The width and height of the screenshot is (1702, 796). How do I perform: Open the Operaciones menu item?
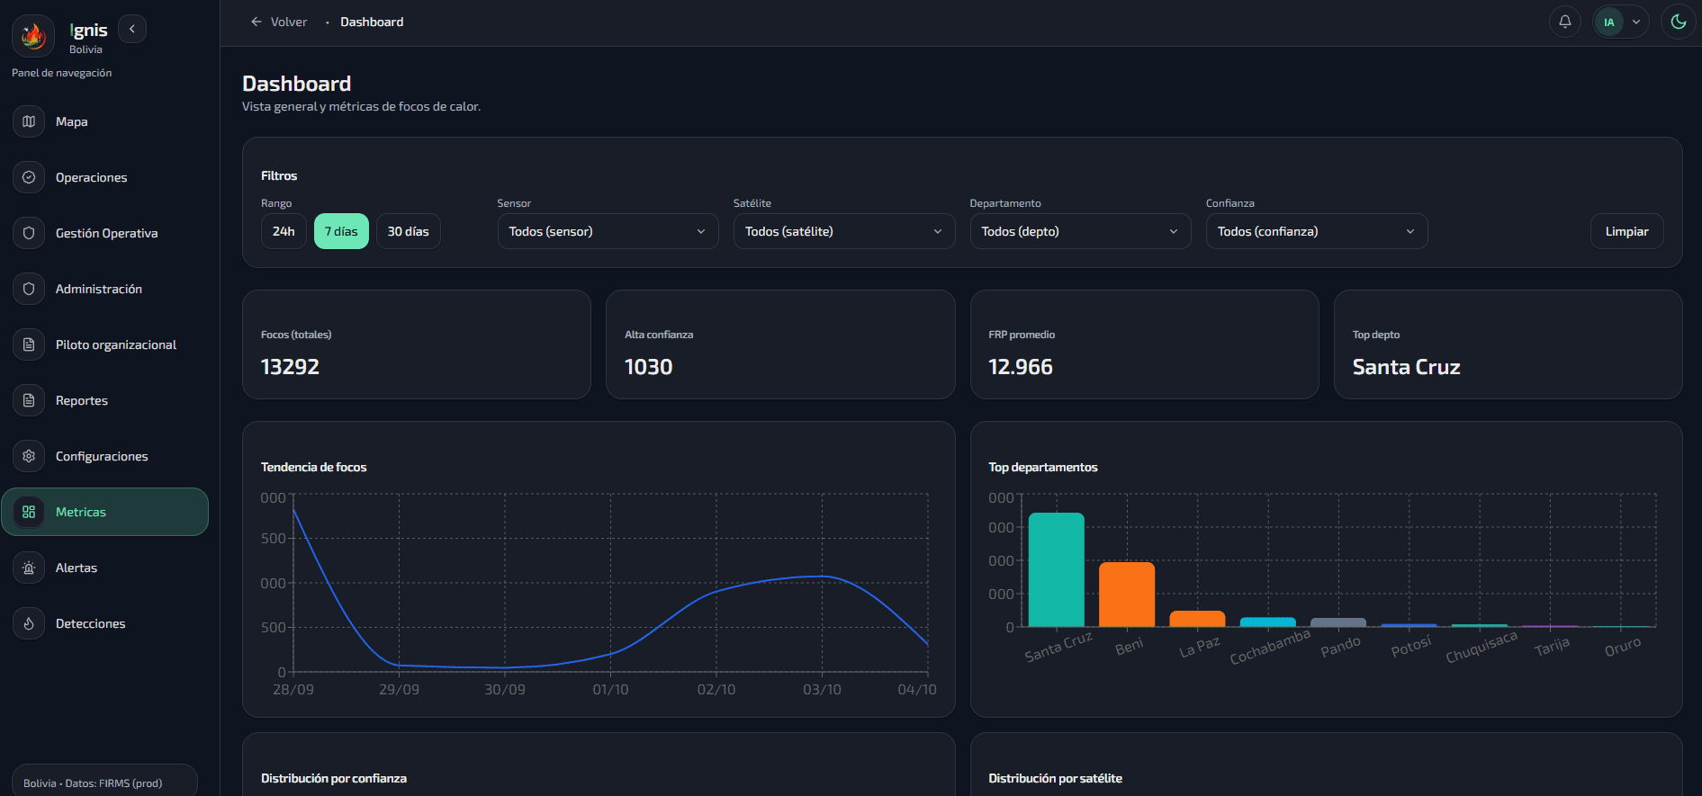92,177
